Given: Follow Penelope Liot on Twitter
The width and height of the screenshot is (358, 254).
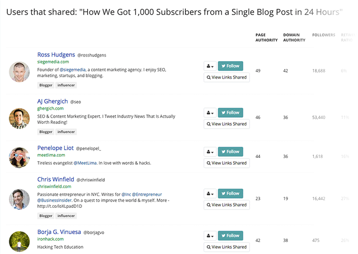Looking at the screenshot, I should 230,152.
